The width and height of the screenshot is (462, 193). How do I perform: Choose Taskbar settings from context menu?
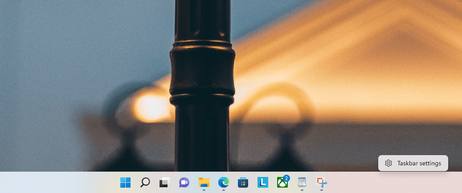pos(413,163)
